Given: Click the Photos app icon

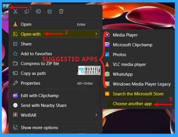Looking at the screenshot, I should tap(107, 55).
